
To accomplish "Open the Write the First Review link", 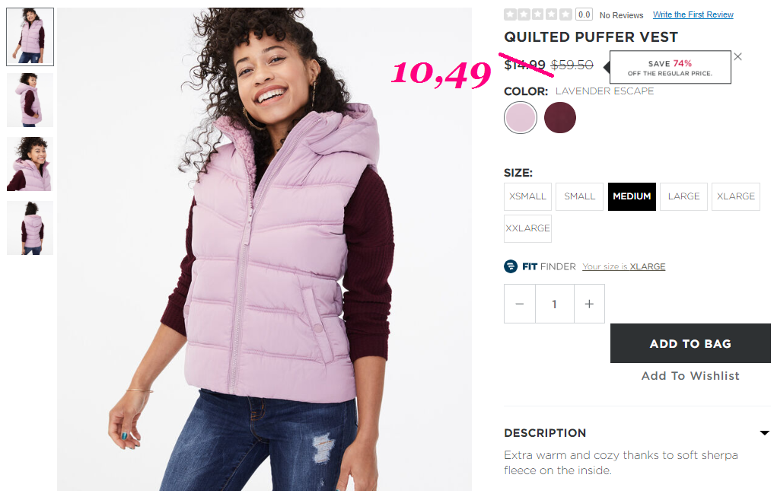I will click(693, 14).
